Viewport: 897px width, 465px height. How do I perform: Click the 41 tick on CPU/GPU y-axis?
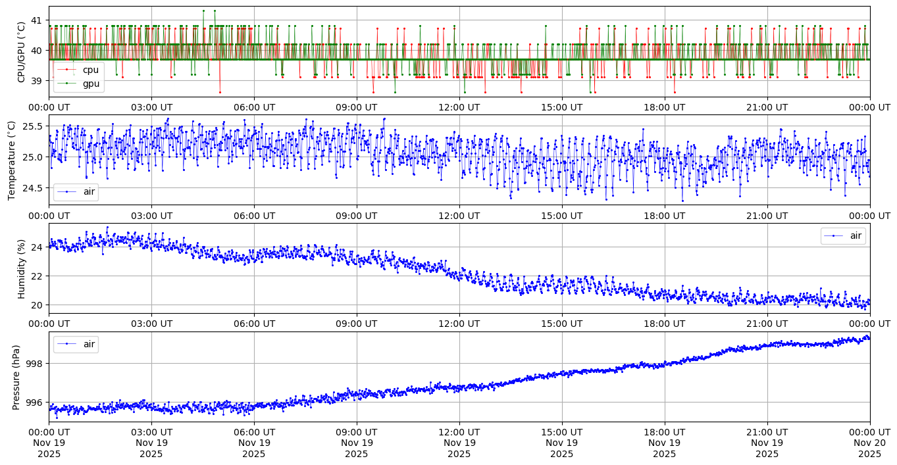(37, 20)
